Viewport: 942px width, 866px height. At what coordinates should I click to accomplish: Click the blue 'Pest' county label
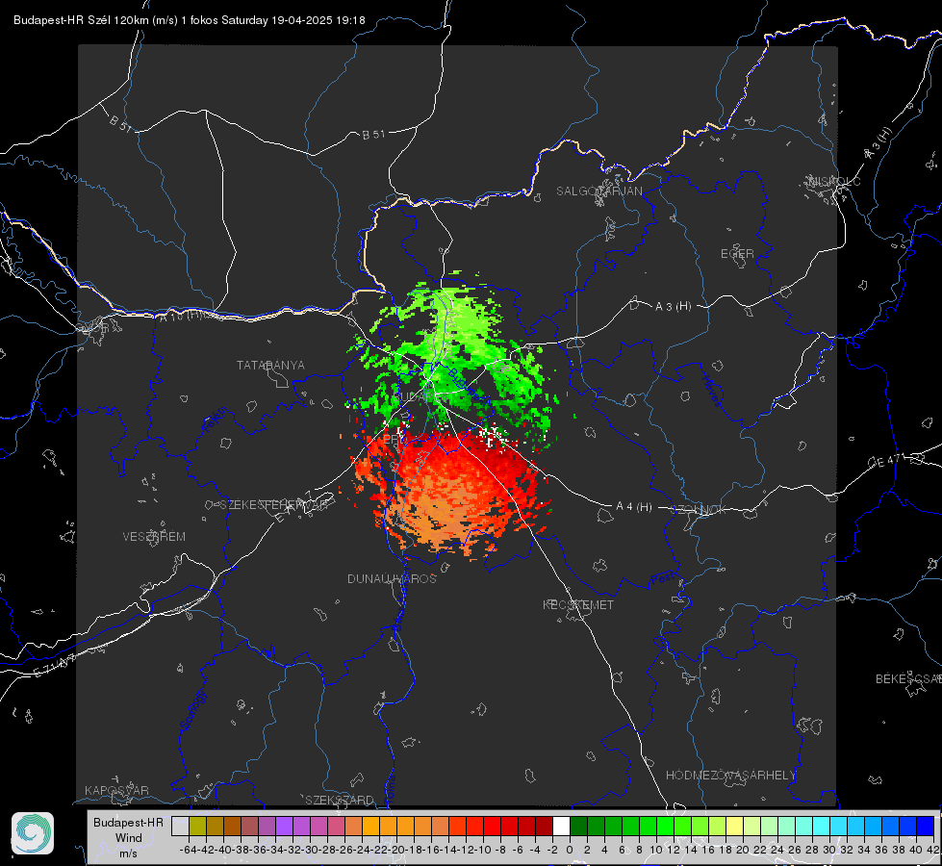click(662, 579)
